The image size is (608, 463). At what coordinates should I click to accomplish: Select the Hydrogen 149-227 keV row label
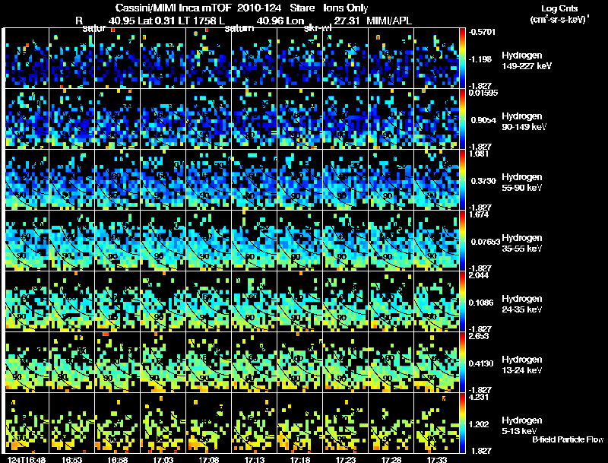[527, 61]
